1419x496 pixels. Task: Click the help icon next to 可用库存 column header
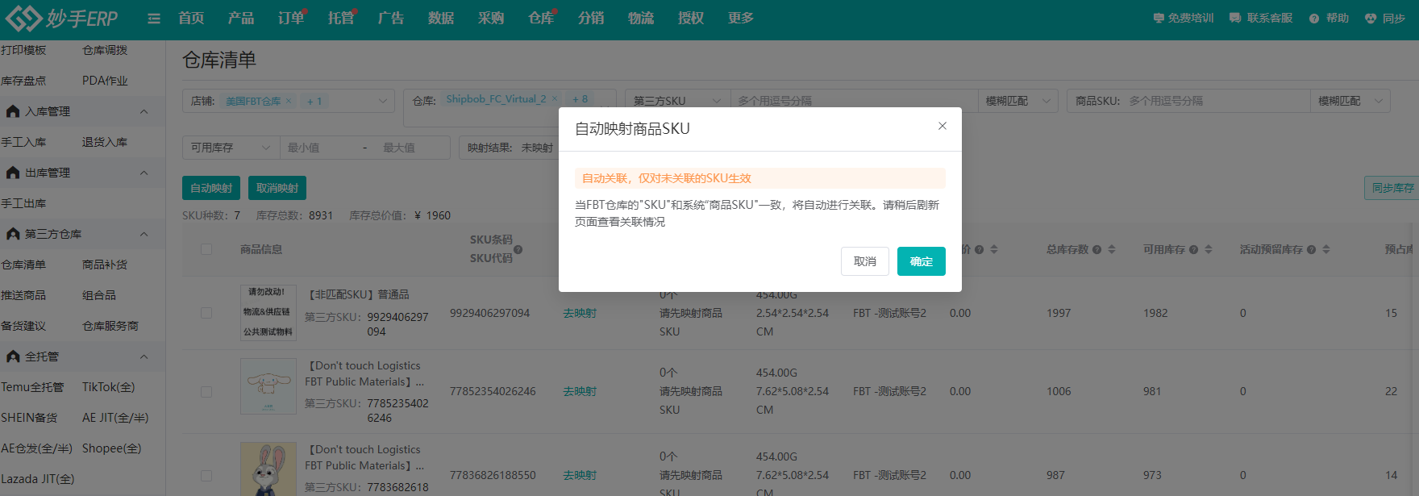[1193, 250]
